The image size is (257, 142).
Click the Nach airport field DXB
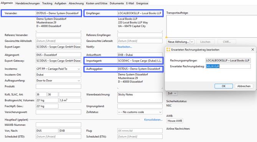pyautogui.click(x=70, y=131)
